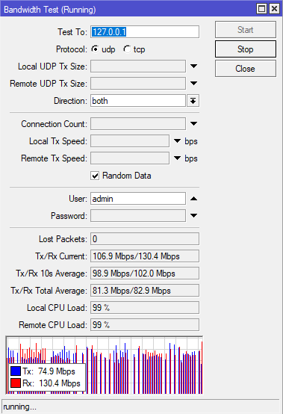Click the Lost Packets value '0'
Screen dimensions: 283x414
(x=145, y=239)
